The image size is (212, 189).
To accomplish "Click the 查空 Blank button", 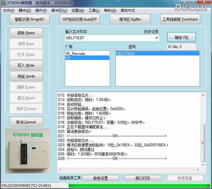I will coord(26,98).
